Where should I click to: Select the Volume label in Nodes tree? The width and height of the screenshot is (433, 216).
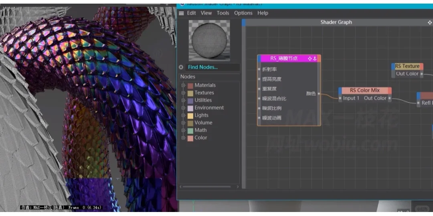coord(203,123)
